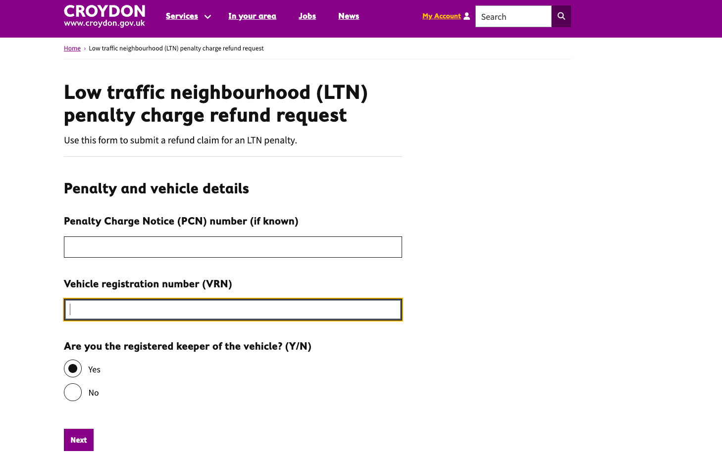Open the My Account link
This screenshot has width=722, height=456.
(441, 16)
